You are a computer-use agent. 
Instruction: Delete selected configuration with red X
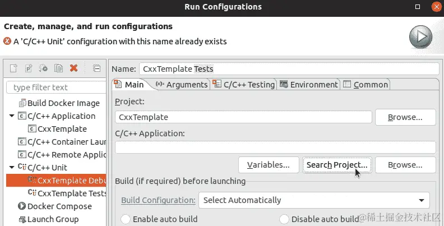click(x=73, y=68)
